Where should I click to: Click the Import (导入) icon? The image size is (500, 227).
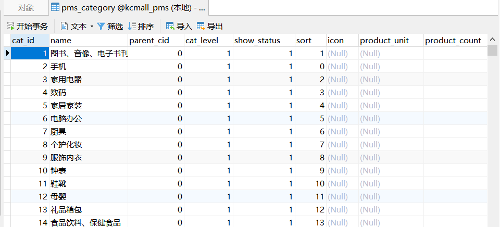coord(170,26)
